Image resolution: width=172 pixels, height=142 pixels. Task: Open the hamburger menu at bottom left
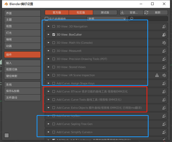coord(7,135)
